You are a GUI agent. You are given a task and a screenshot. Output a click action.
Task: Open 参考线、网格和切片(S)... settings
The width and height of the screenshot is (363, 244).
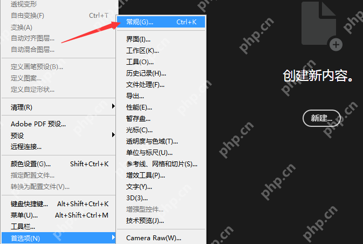pos(161,164)
